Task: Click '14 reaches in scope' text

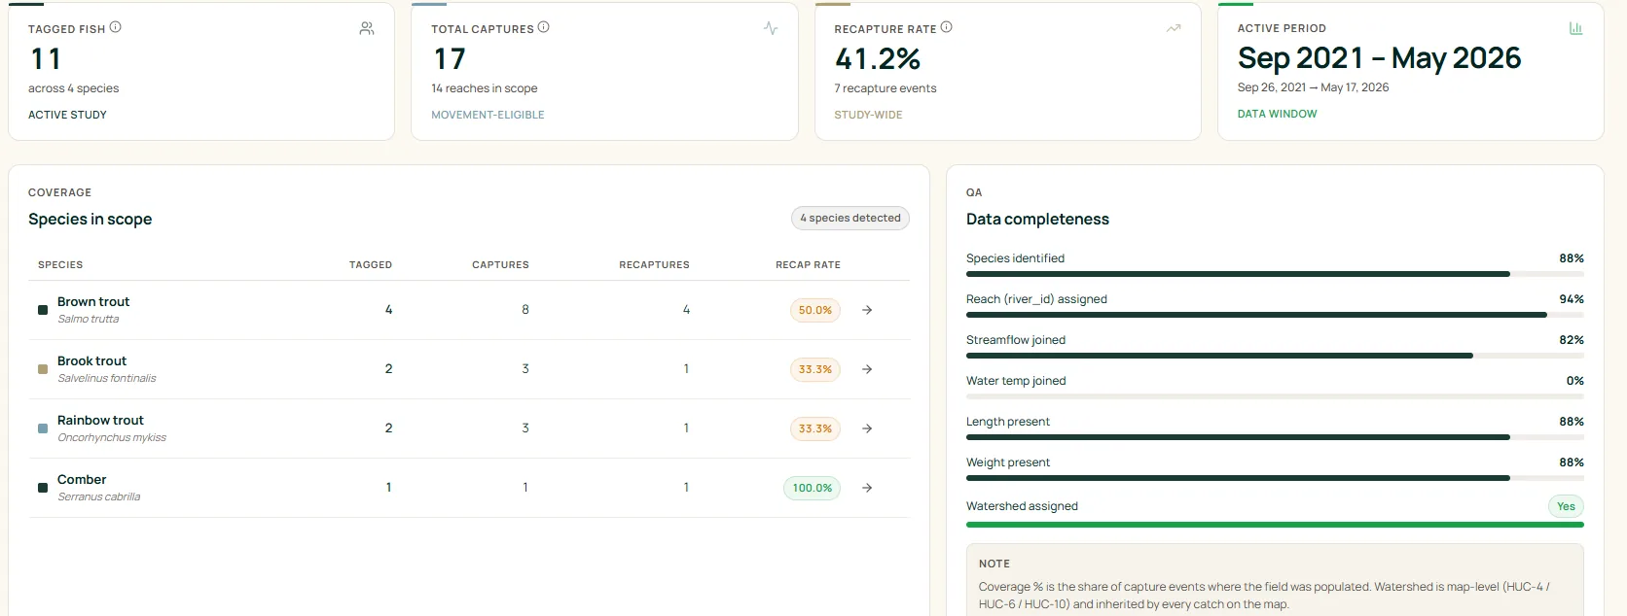Action: click(x=485, y=88)
